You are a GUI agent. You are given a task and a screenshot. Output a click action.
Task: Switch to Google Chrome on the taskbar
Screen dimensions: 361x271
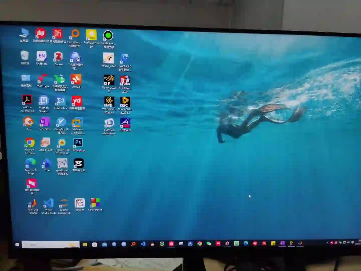(x=200, y=244)
